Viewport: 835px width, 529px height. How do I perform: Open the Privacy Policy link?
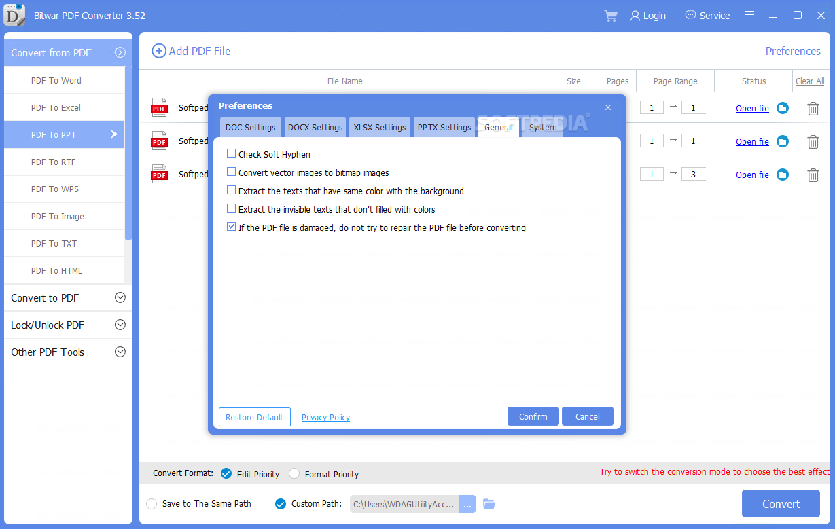[x=325, y=417]
